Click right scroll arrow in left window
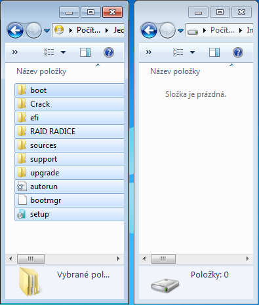Screen dimensions: 259x305 point(119,259)
